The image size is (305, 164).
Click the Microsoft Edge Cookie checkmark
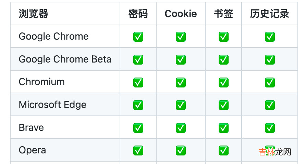point(181,105)
